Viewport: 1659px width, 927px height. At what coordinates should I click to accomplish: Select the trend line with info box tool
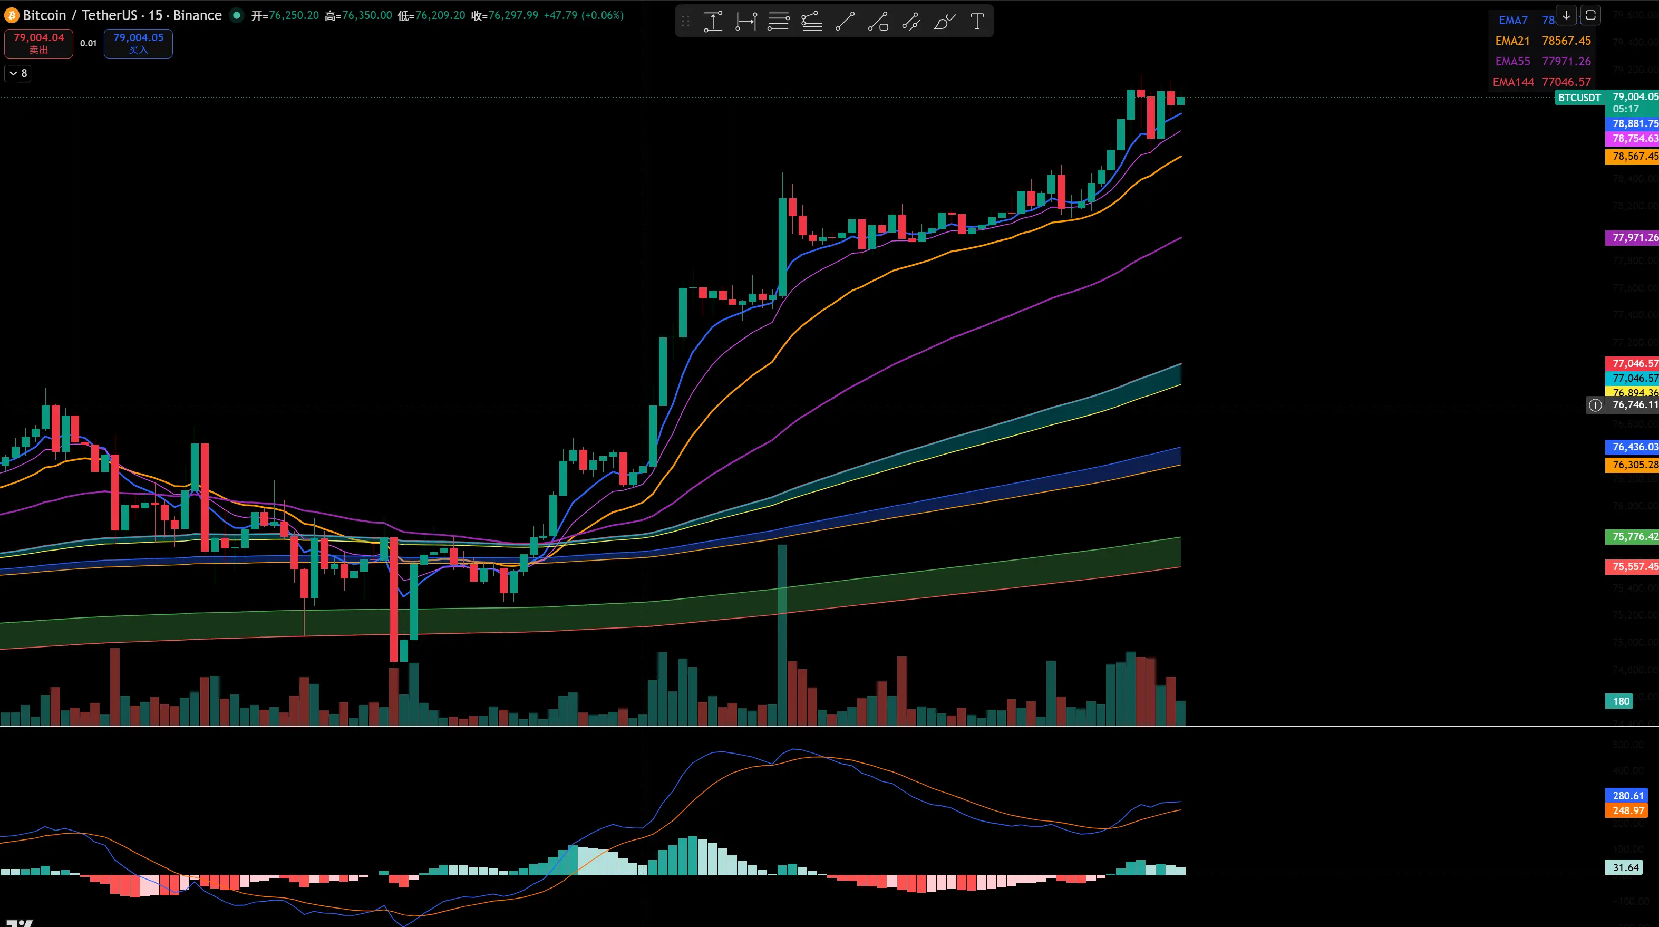coord(878,22)
